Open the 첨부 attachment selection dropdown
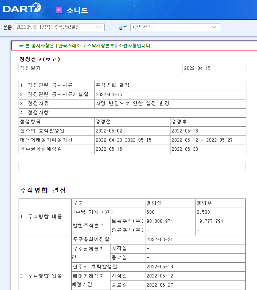 pyautogui.click(x=175, y=27)
